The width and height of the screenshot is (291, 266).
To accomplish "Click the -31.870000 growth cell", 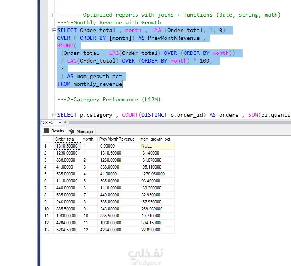I will point(157,160).
